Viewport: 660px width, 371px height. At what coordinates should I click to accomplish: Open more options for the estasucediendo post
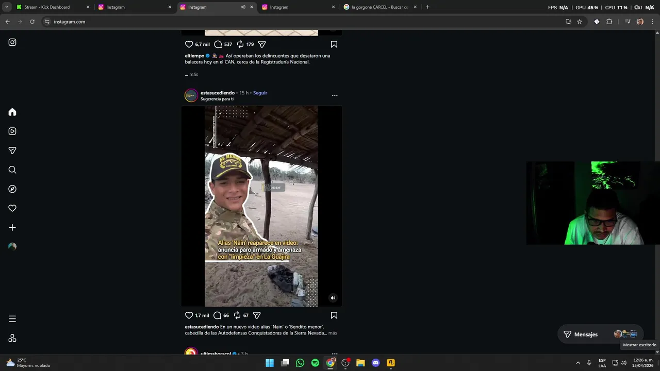point(335,95)
